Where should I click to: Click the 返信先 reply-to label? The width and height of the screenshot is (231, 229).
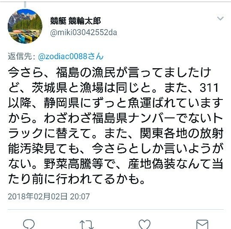tap(21, 56)
